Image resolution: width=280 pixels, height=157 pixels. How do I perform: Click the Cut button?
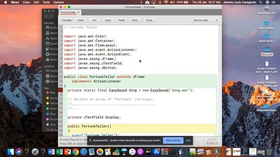94,20
